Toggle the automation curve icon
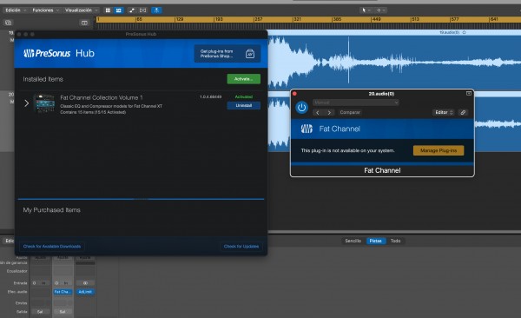This screenshot has width=521, height=318. [132, 10]
